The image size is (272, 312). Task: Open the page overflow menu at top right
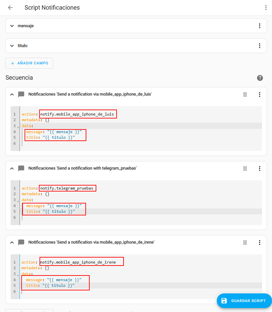(x=266, y=8)
